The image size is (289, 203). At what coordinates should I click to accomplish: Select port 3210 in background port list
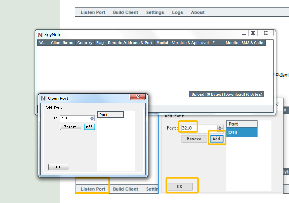tap(242, 133)
